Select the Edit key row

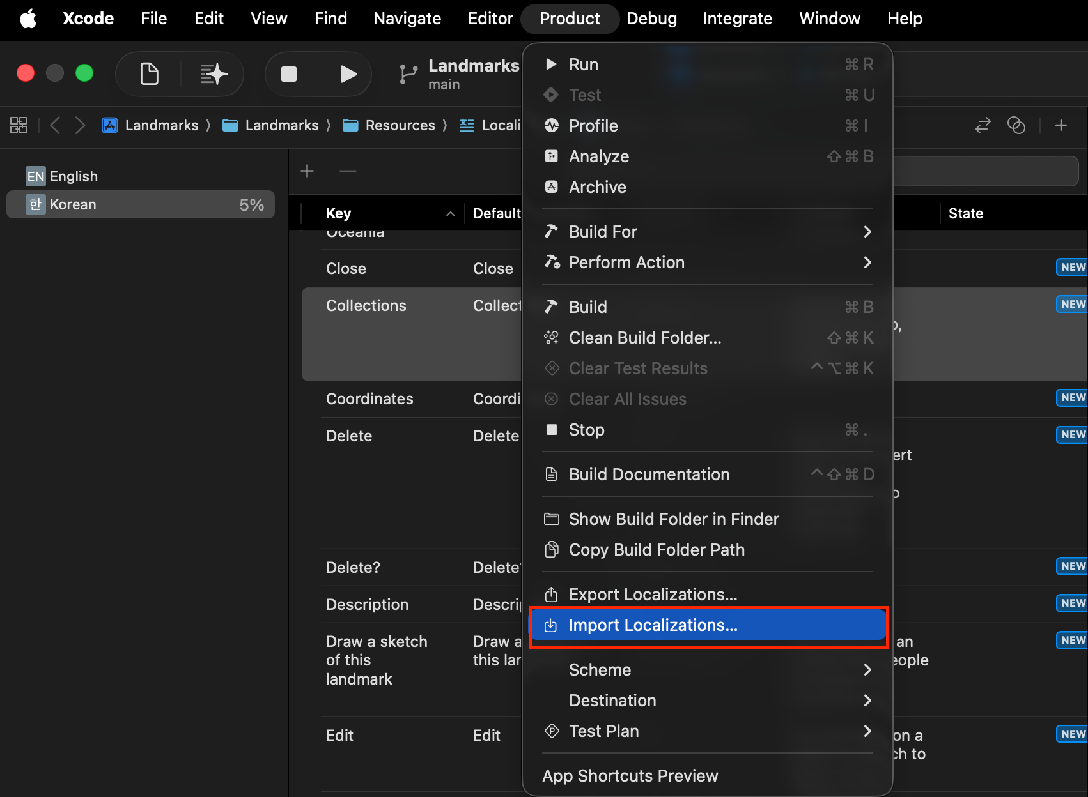coord(339,736)
